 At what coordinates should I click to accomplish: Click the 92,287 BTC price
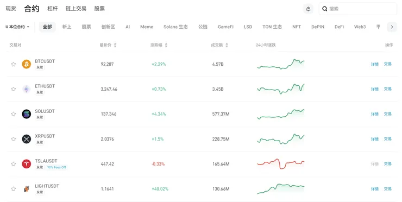point(107,64)
